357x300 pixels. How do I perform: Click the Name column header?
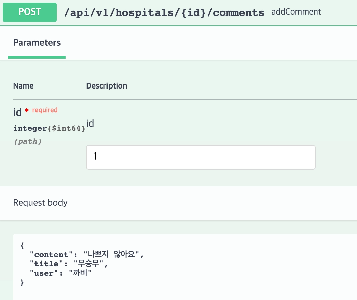click(23, 86)
